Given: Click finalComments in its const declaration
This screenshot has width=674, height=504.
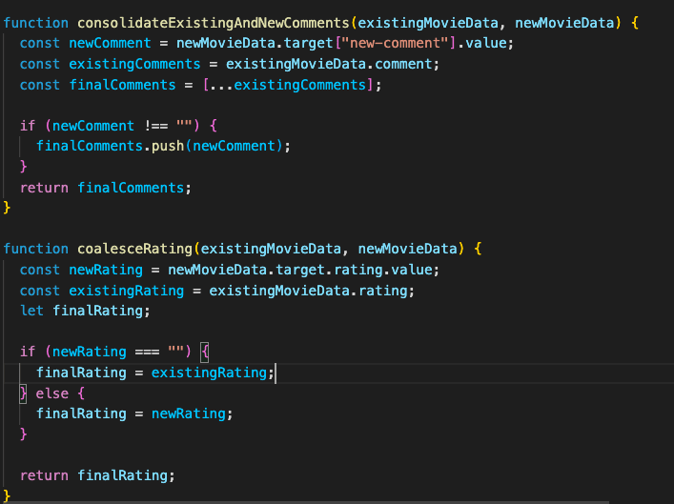Looking at the screenshot, I should (x=123, y=85).
